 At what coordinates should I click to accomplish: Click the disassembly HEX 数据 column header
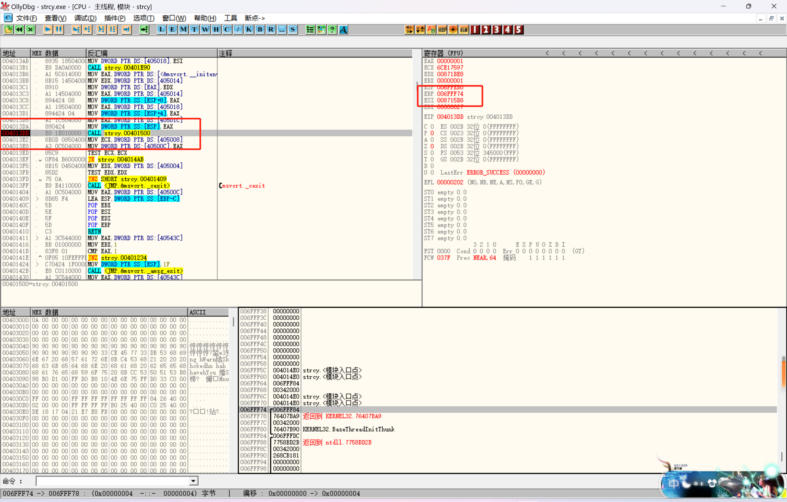(58, 53)
